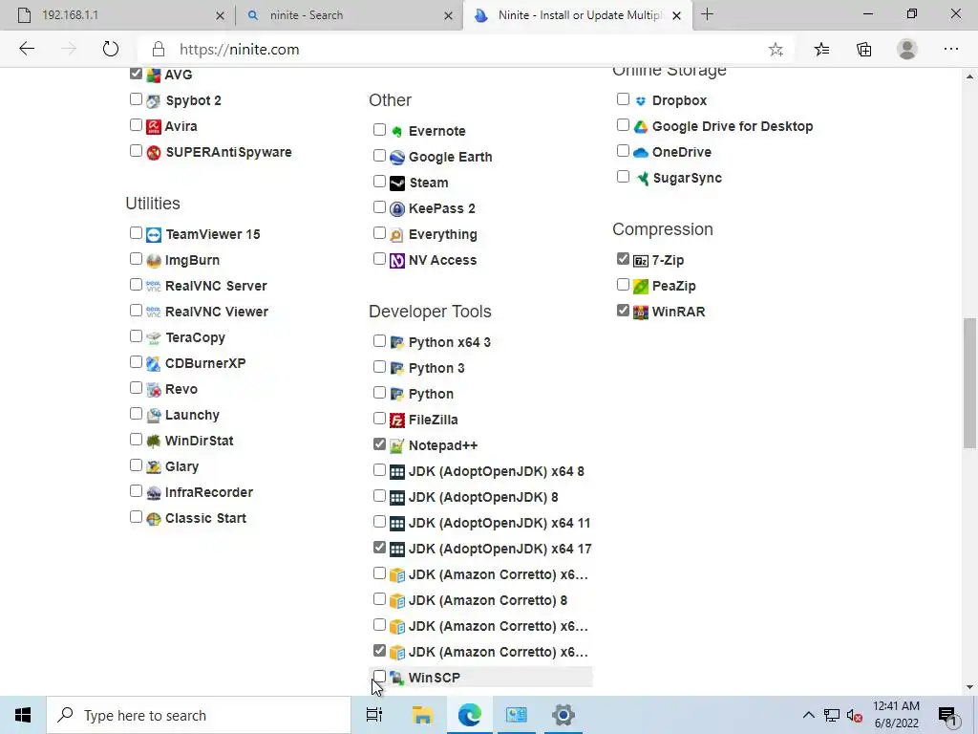Check the Launchy checkbox

pos(136,413)
